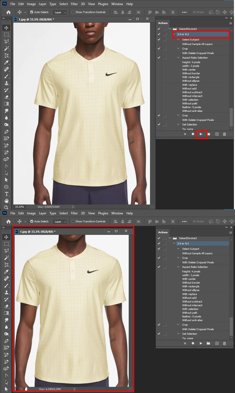This screenshot has height=393, width=235.
Task: Activate Spot Healing Brush in upper window
Action: click(x=6, y=69)
